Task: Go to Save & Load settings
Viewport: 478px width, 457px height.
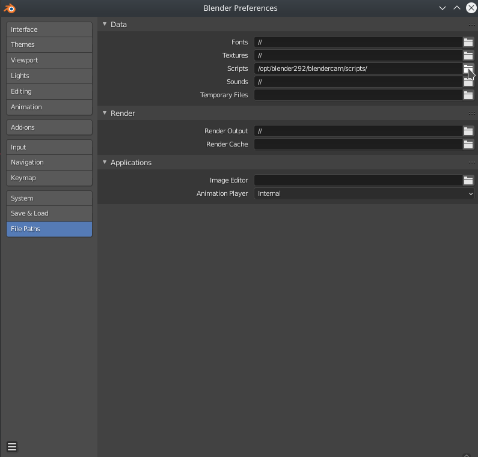Action: tap(49, 213)
